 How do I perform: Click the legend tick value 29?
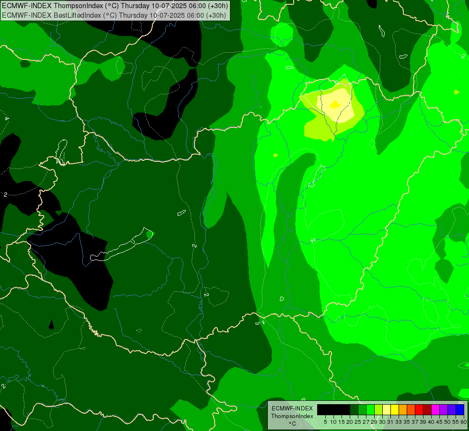click(374, 422)
